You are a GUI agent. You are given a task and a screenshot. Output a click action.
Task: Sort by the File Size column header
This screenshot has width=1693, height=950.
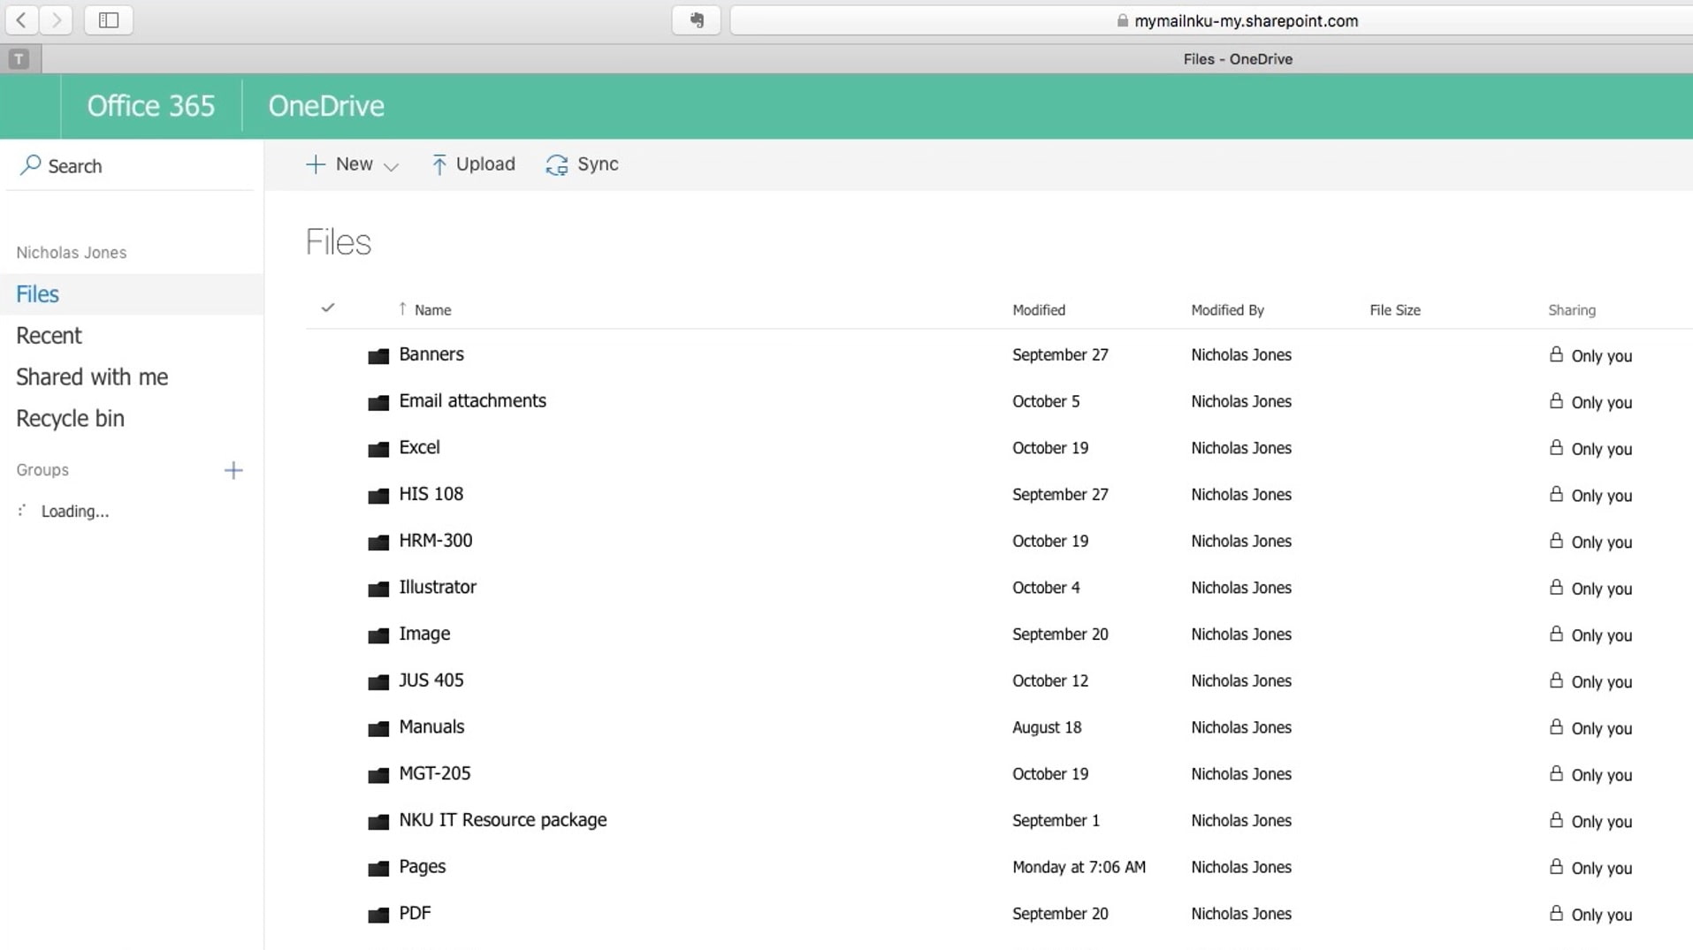tap(1395, 309)
